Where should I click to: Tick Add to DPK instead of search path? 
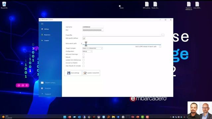[160, 47]
